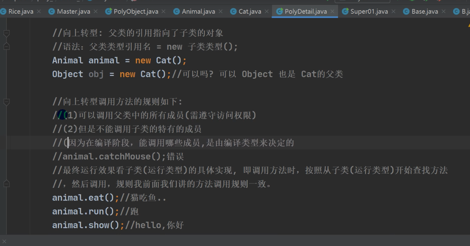This screenshot has width=470, height=246.
Task: Close the Base.java tab
Action: 444,12
